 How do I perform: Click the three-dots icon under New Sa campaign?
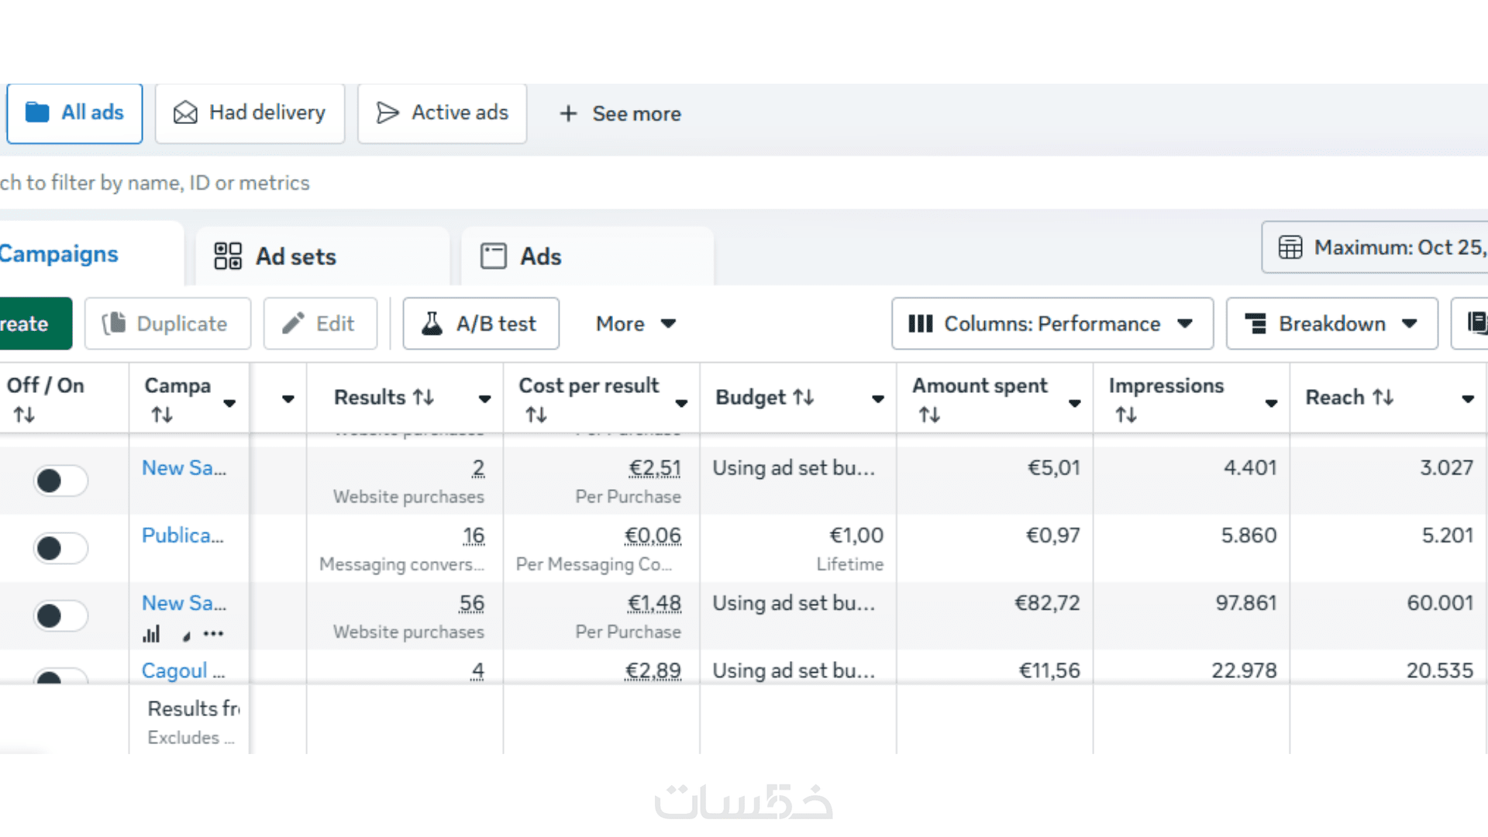[x=213, y=634]
